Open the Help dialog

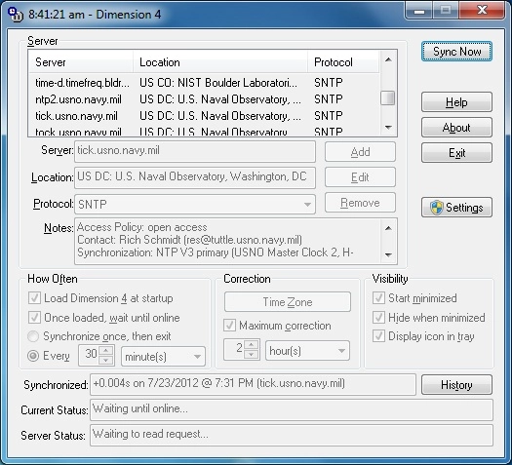tap(456, 102)
